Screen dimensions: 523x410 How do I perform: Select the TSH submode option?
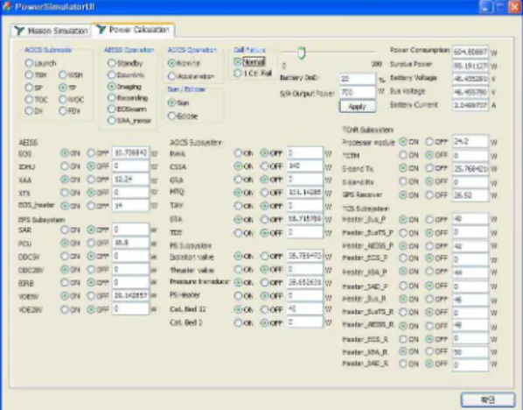click(x=29, y=74)
